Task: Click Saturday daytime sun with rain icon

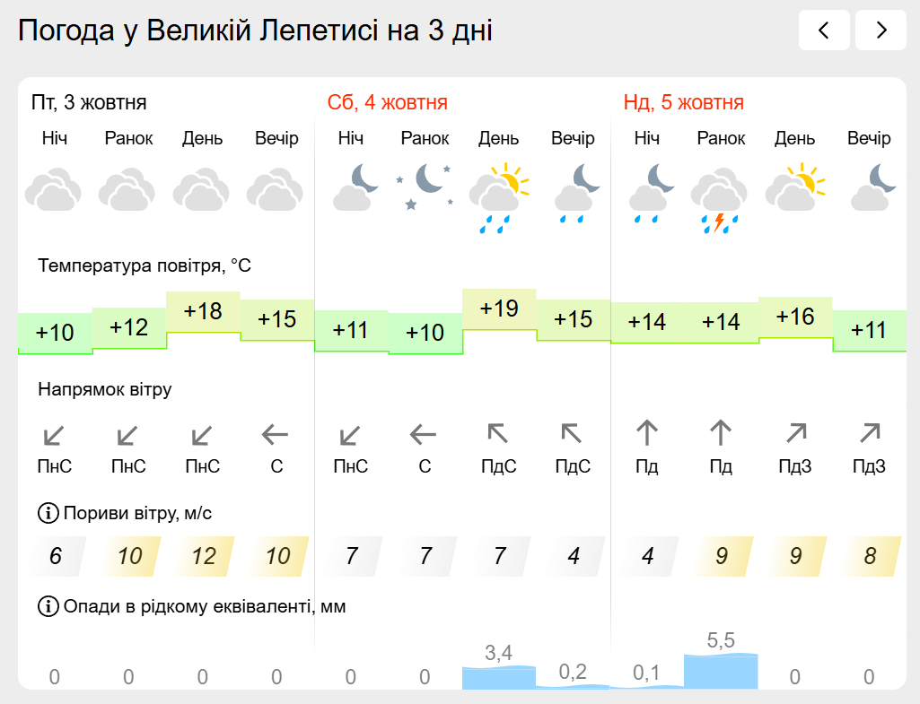Action: point(498,196)
